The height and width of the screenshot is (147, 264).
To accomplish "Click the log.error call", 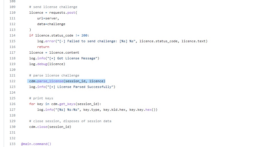I will (43, 41).
